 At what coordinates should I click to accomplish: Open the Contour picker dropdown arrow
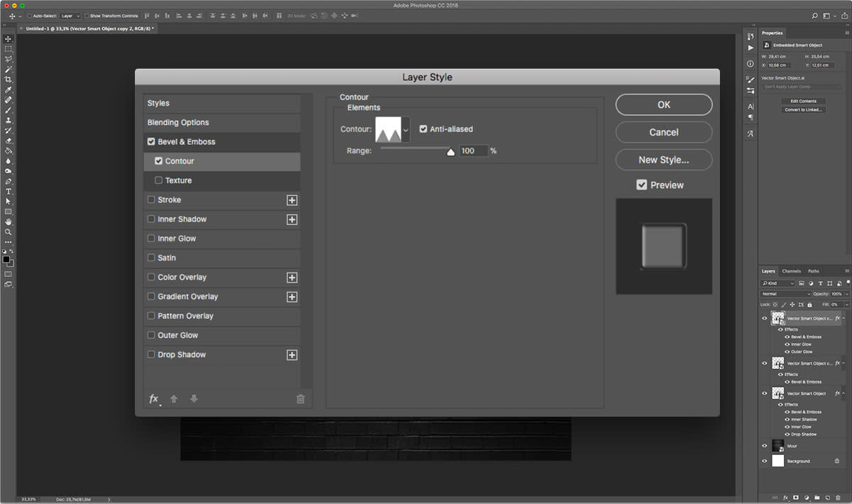pos(406,131)
